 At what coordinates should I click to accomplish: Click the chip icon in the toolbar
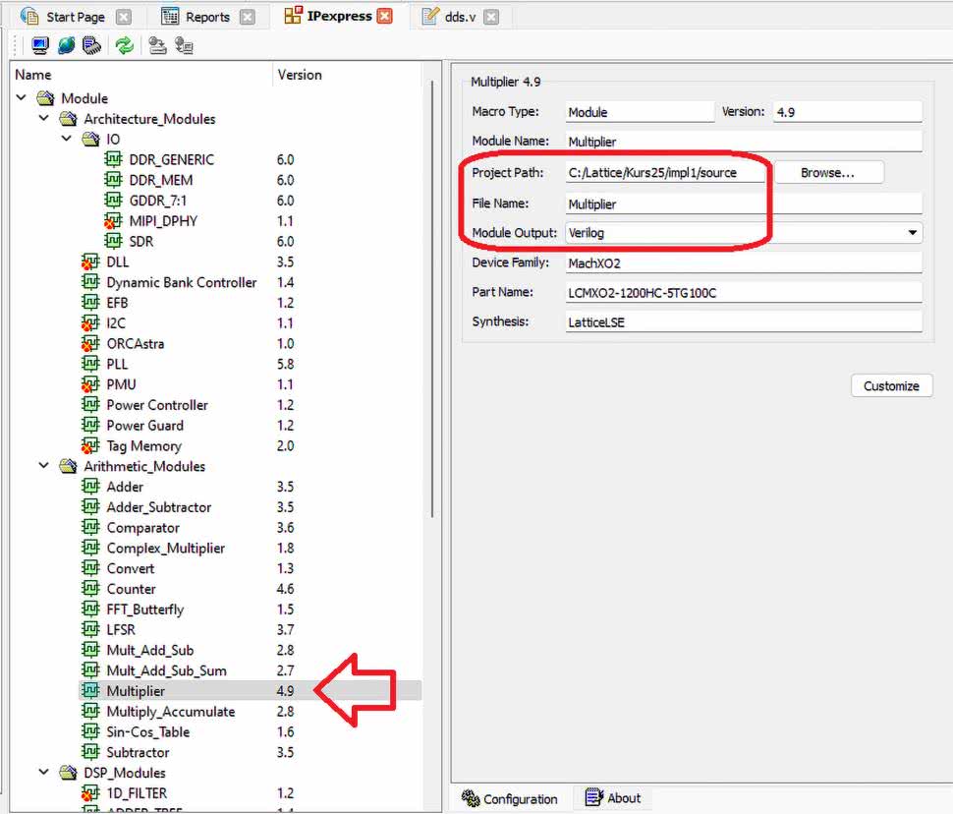coord(92,45)
